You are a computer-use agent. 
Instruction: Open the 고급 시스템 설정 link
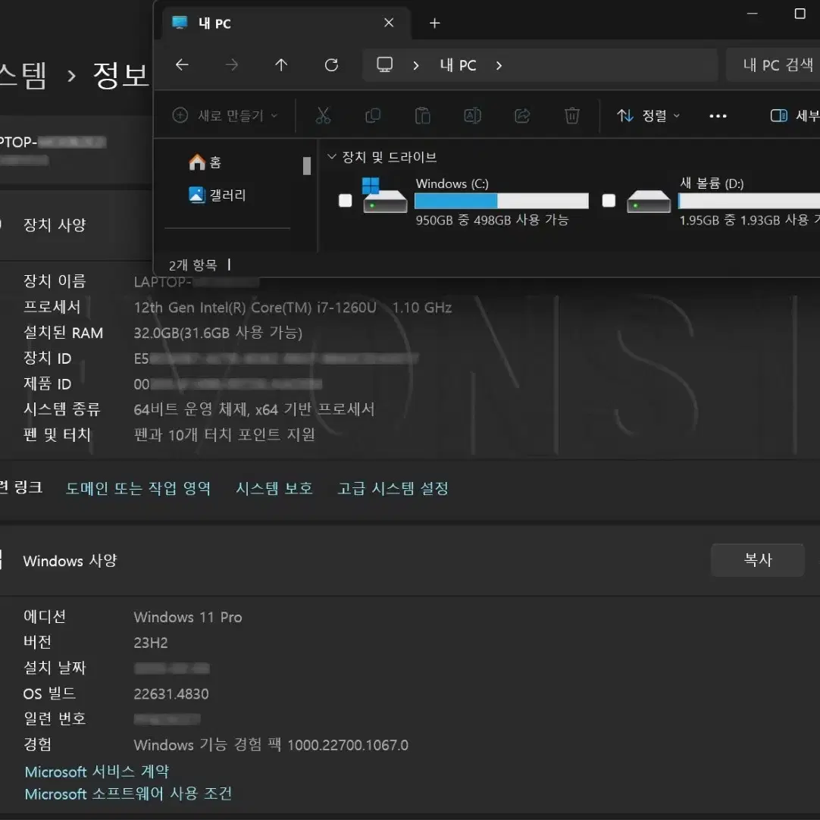pyautogui.click(x=393, y=488)
